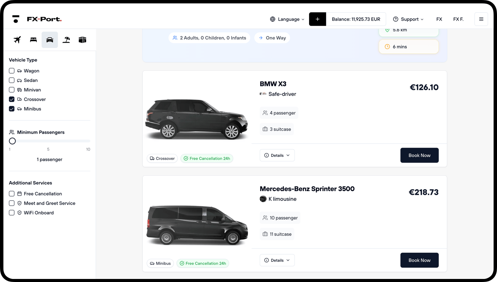Click the FX-Port logo

(x=37, y=19)
